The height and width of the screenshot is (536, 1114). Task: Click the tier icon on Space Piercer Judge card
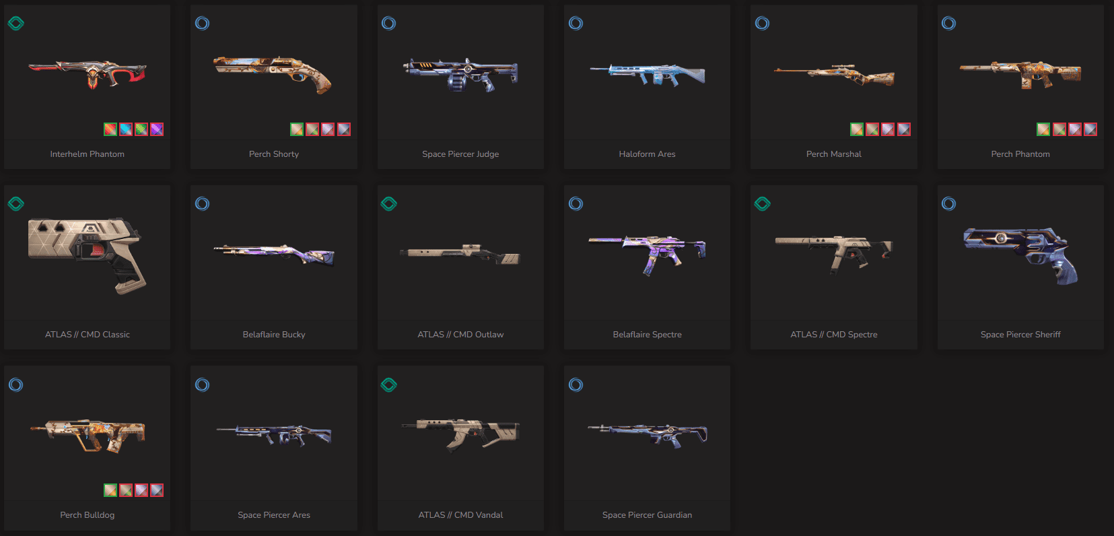tap(388, 24)
